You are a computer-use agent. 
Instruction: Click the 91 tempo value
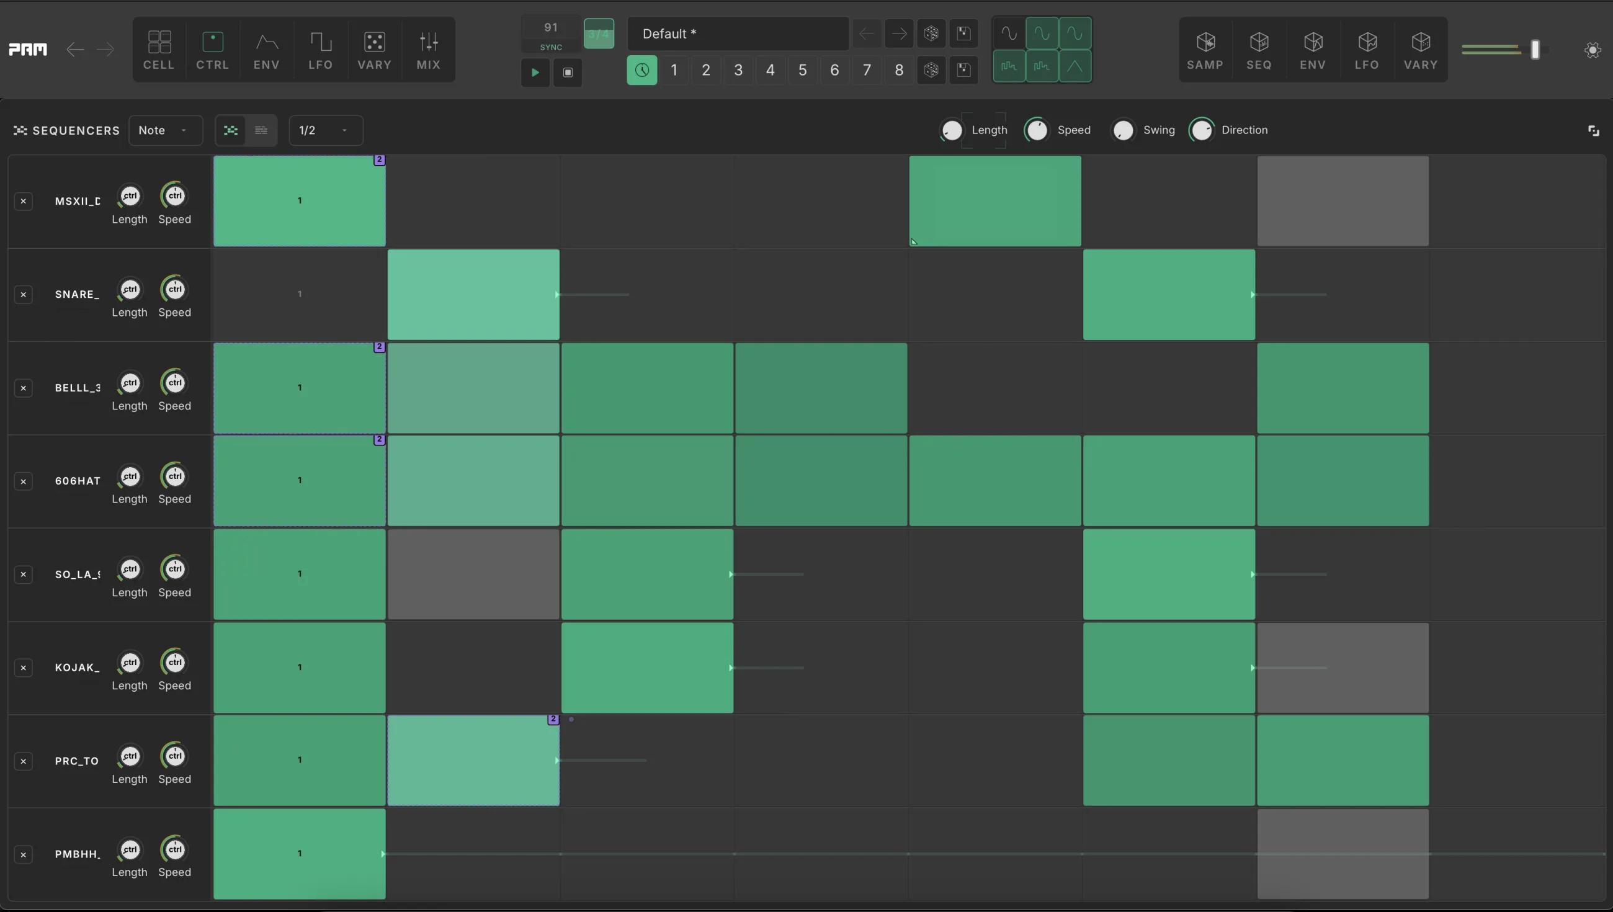(551, 27)
